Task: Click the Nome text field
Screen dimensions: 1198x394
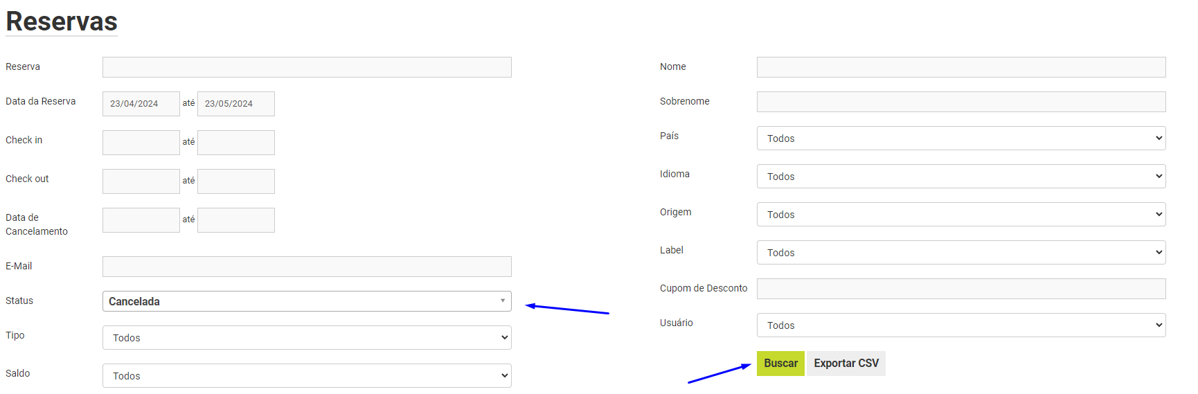Action: coord(961,67)
